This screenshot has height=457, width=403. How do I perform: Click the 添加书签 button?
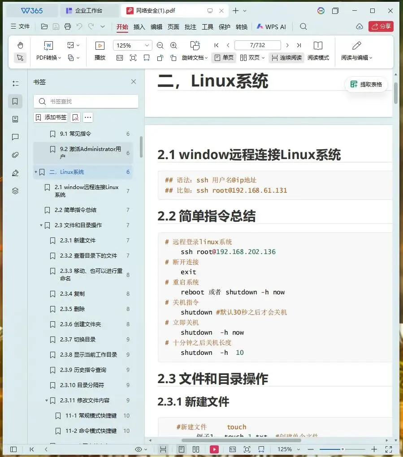(x=51, y=117)
